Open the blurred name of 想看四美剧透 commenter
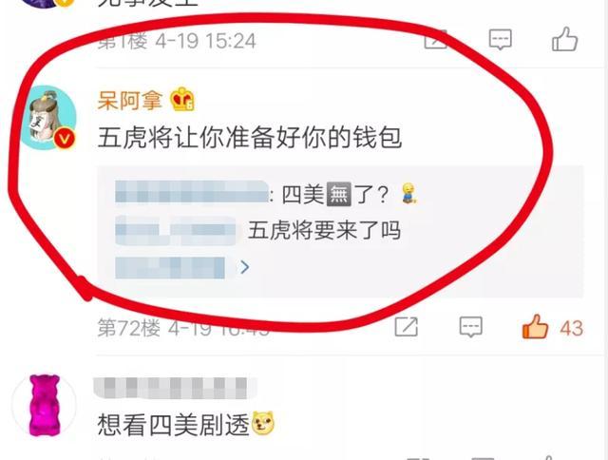The width and height of the screenshot is (608, 460). (173, 388)
